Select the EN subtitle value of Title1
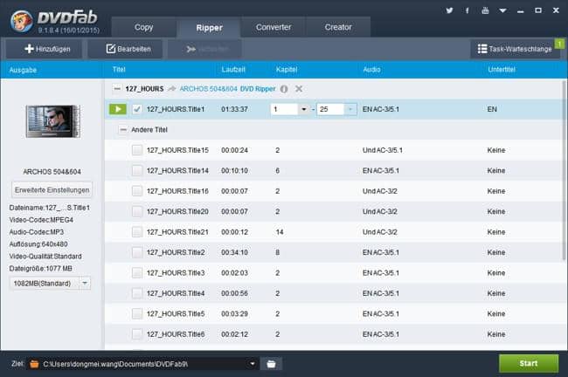The width and height of the screenshot is (568, 377). pos(492,109)
